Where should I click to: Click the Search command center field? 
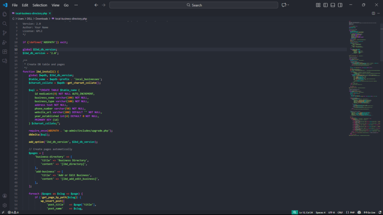point(194,5)
